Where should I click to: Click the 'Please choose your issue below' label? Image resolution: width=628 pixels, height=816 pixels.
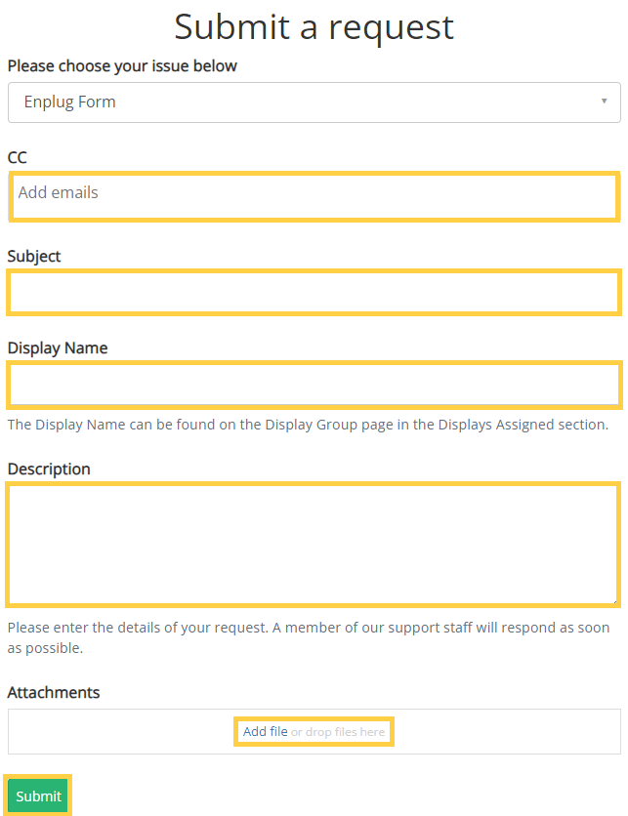tap(122, 66)
